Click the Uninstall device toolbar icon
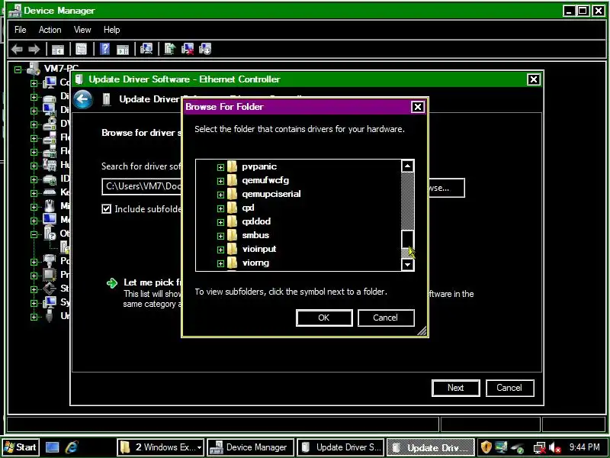Viewport: 610px width, 458px height. tap(188, 49)
